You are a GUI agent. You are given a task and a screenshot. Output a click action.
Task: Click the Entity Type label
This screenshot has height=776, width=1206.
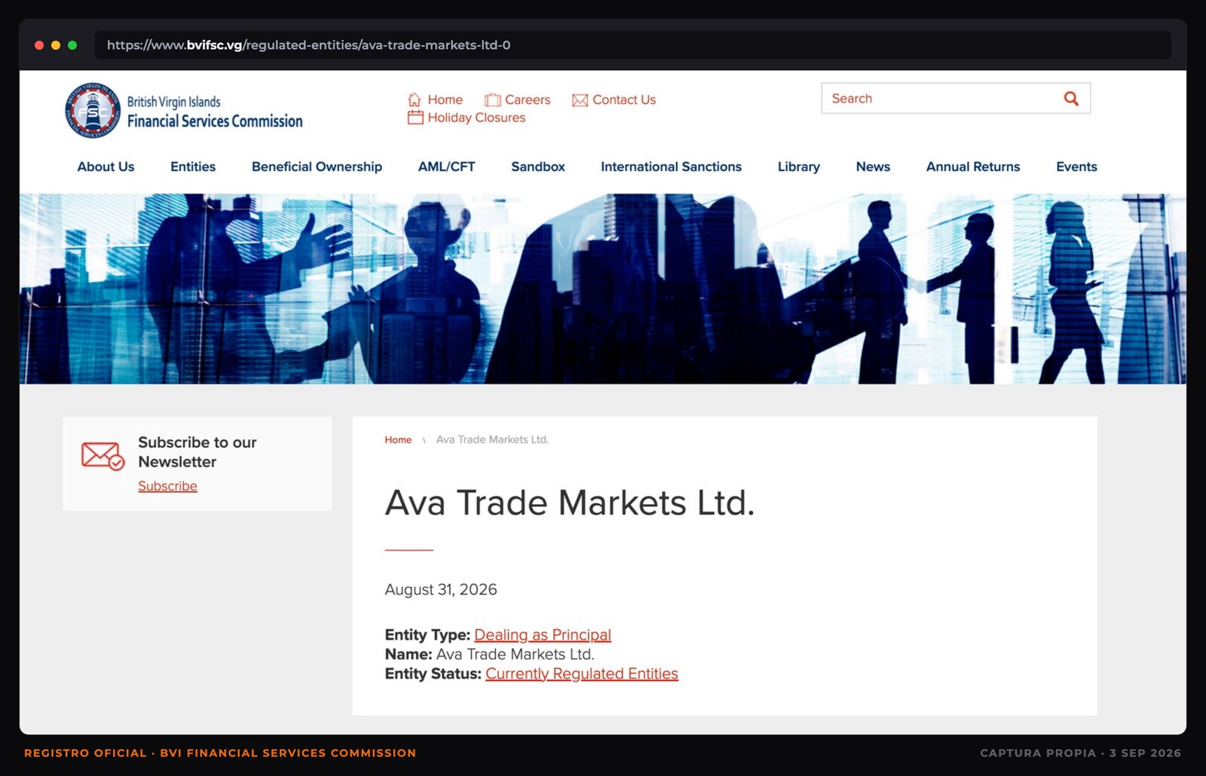[427, 634]
